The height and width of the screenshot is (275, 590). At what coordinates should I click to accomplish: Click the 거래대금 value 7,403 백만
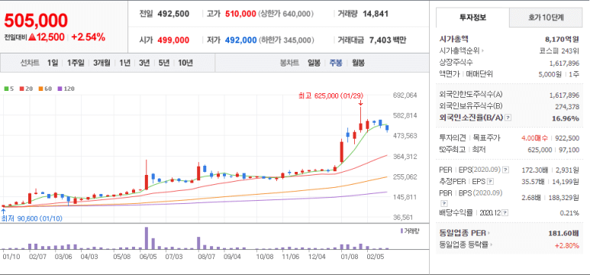[x=387, y=40]
